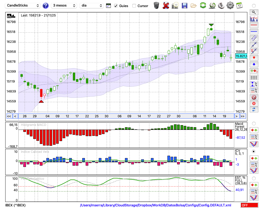Screen dimensions: 262x209
Task: Select the blue horizontal line tool
Action: pos(254,32)
